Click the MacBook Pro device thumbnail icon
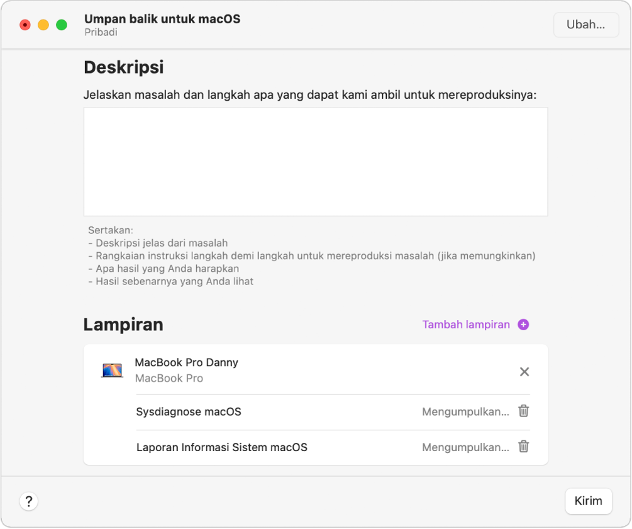Viewport: 632px width, 529px height. coord(112,370)
